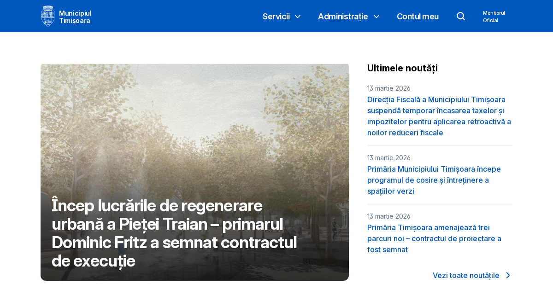Open the search magnifier icon

461,16
